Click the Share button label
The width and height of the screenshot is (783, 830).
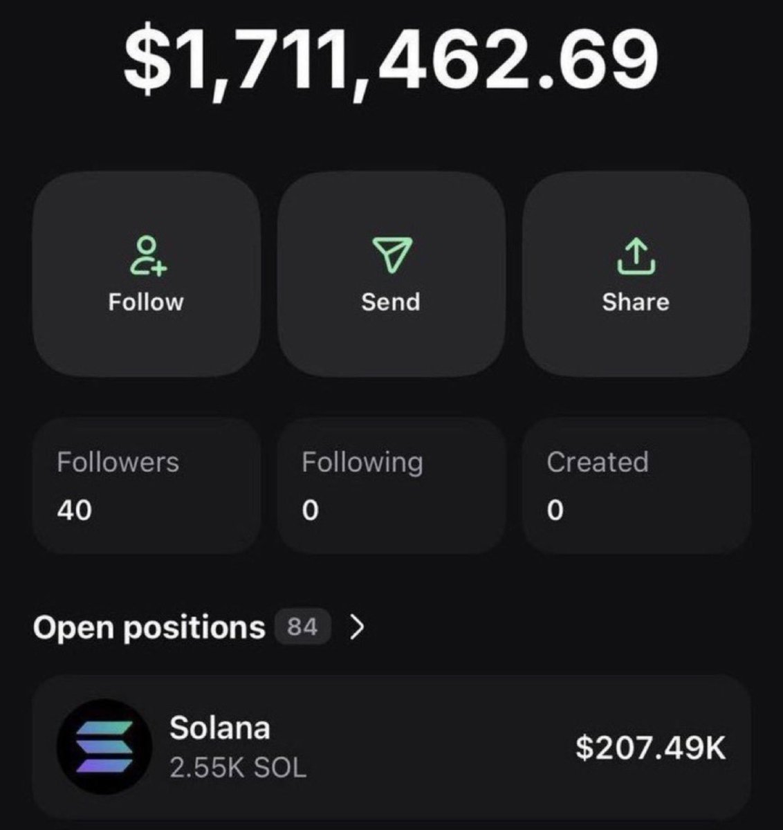pos(636,302)
